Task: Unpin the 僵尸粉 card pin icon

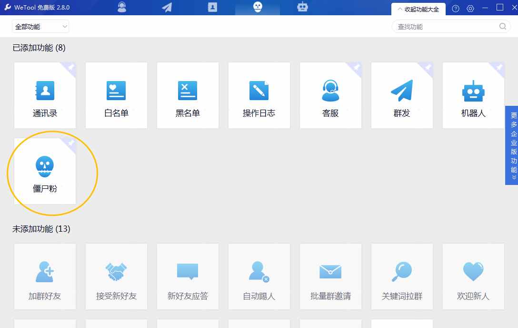Action: point(70,143)
